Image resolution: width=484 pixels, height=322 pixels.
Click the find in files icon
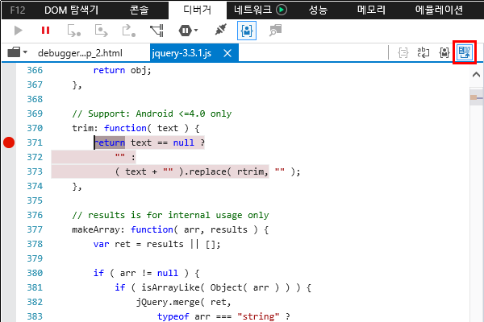(x=275, y=31)
